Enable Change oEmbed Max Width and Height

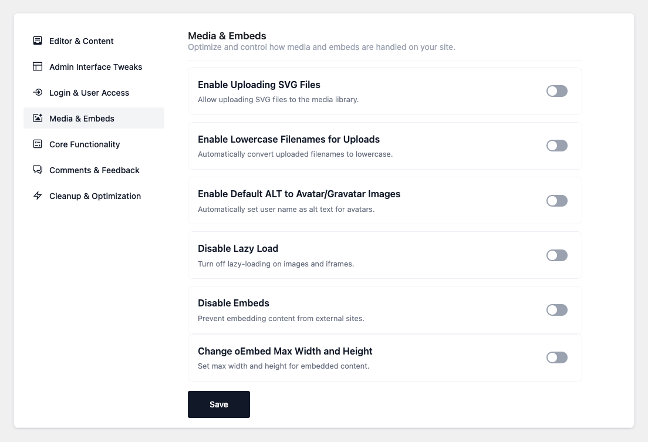556,357
